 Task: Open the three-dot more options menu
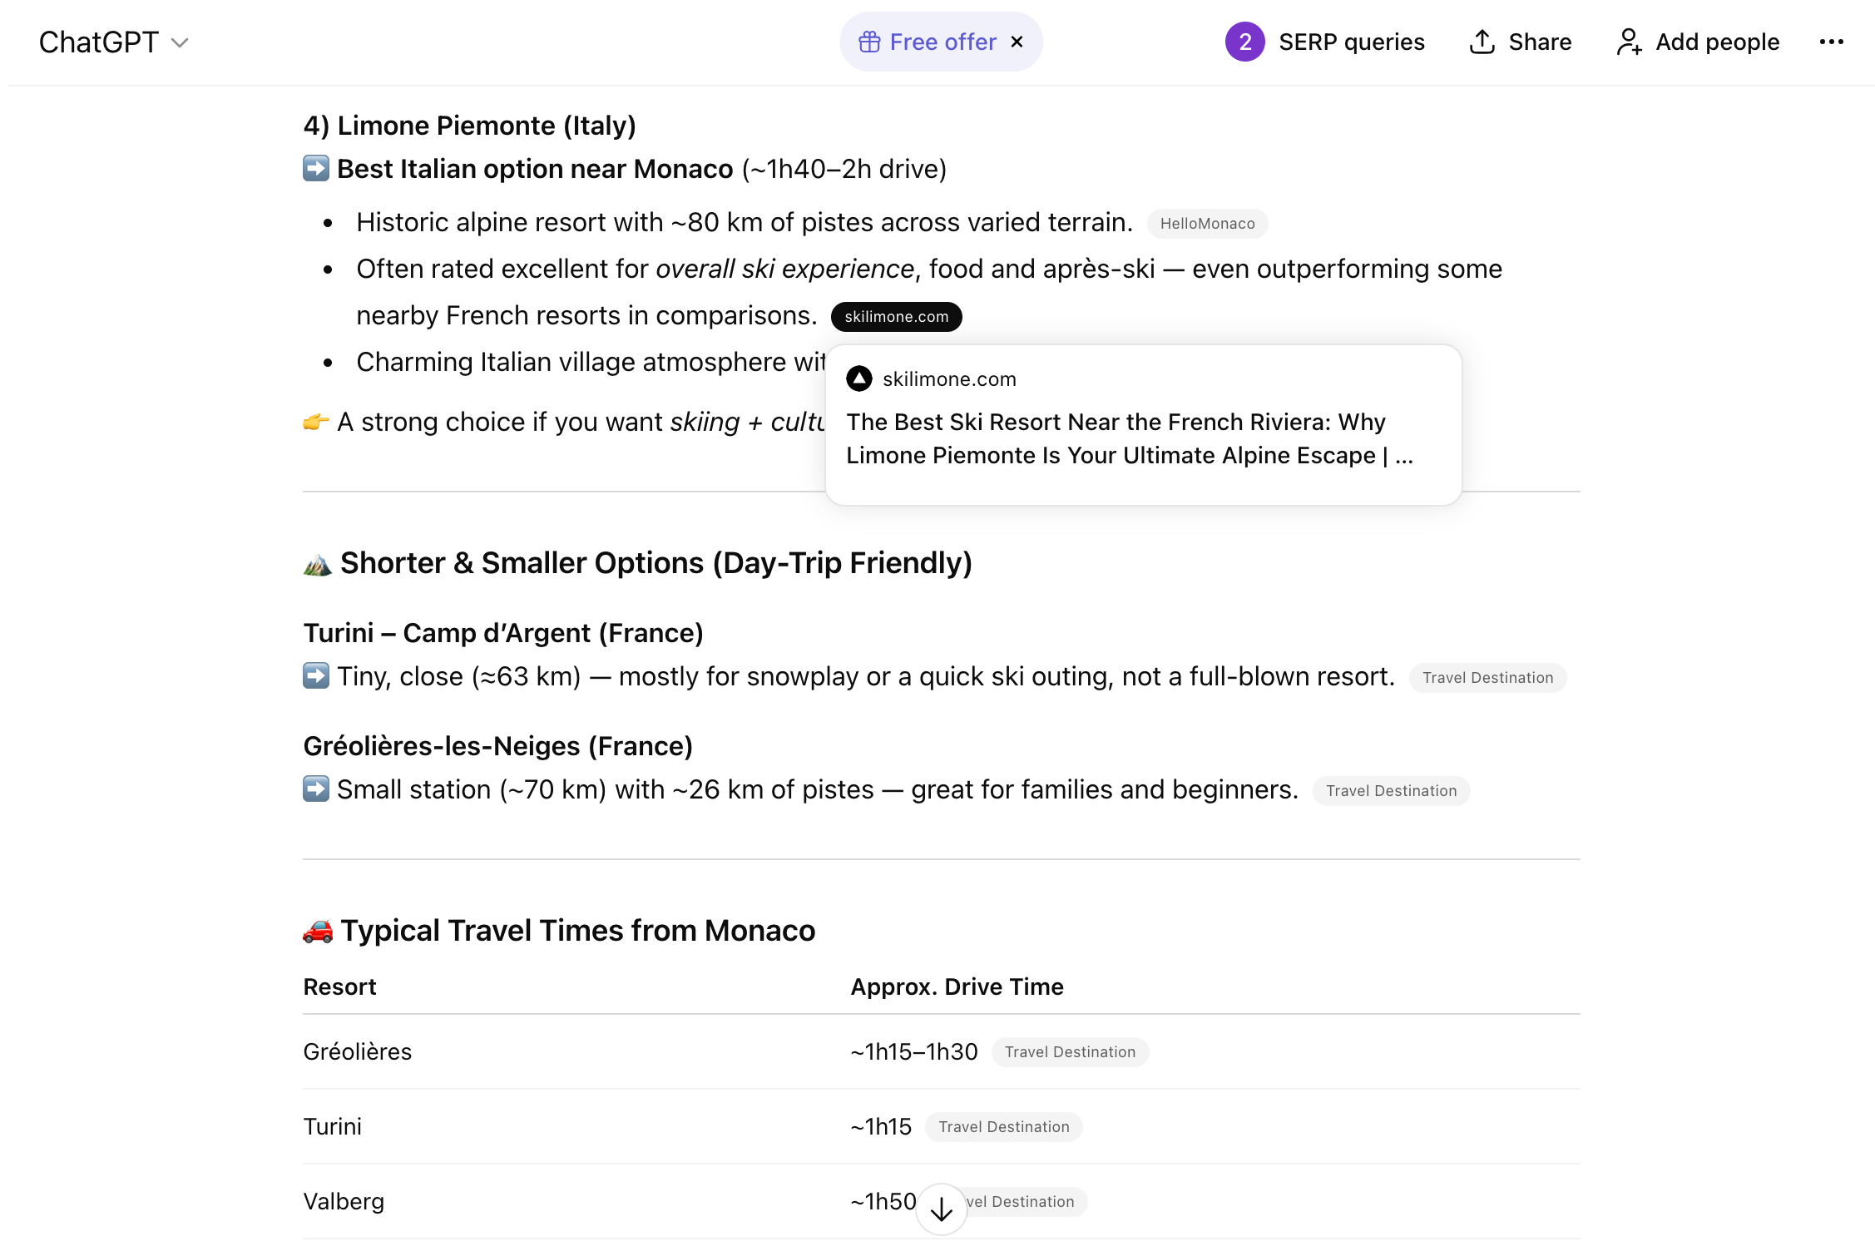point(1831,42)
